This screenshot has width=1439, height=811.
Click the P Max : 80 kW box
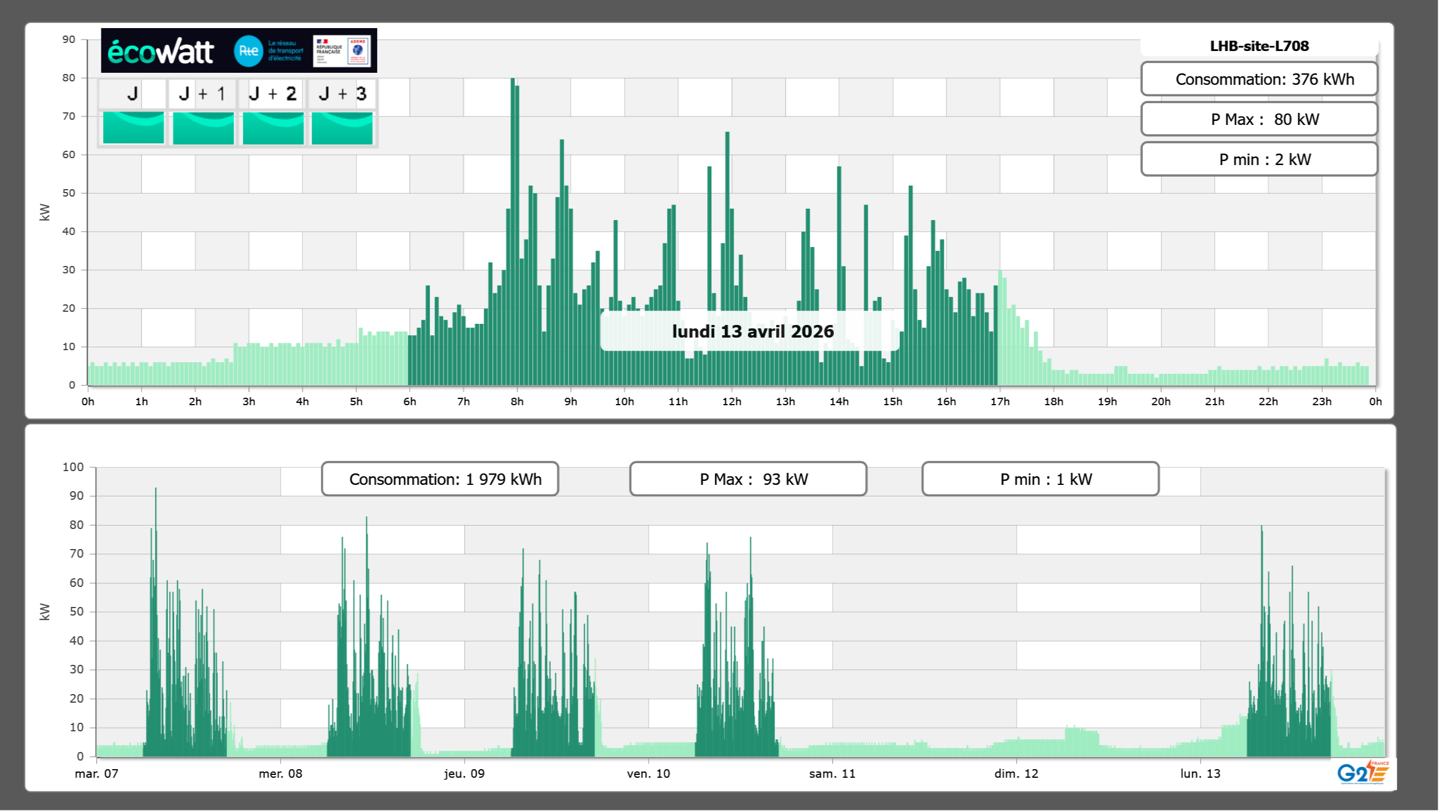click(1259, 119)
